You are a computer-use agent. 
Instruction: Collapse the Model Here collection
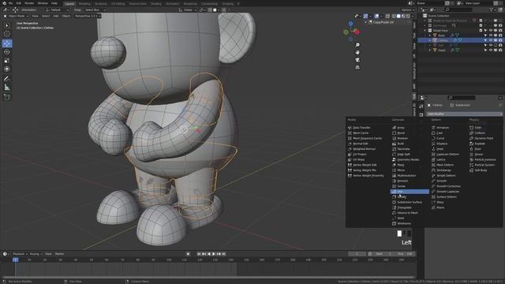pos(425,31)
